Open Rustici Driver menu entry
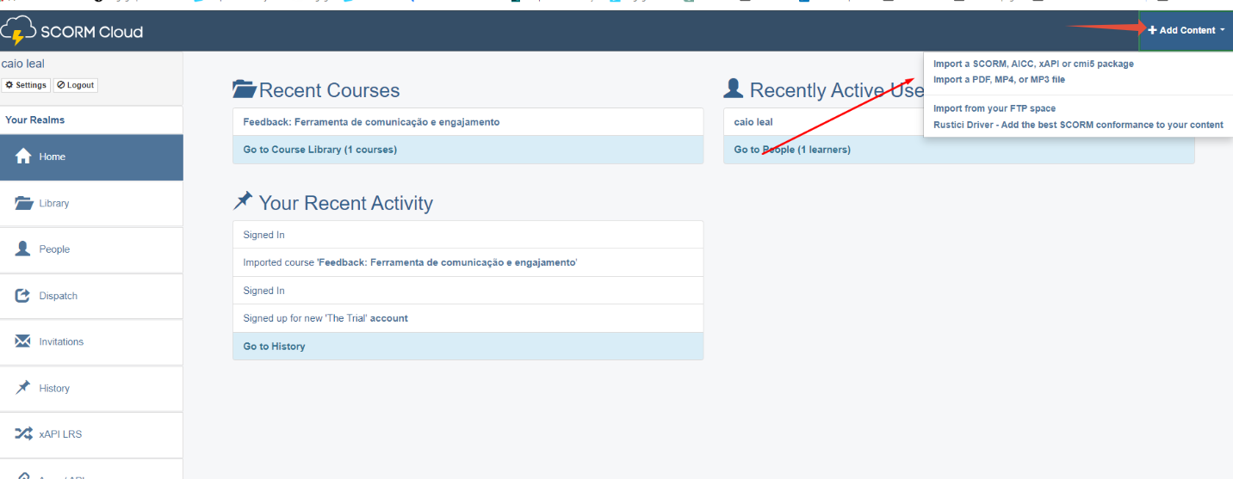Screen dimensions: 1233x479 click(x=1078, y=125)
